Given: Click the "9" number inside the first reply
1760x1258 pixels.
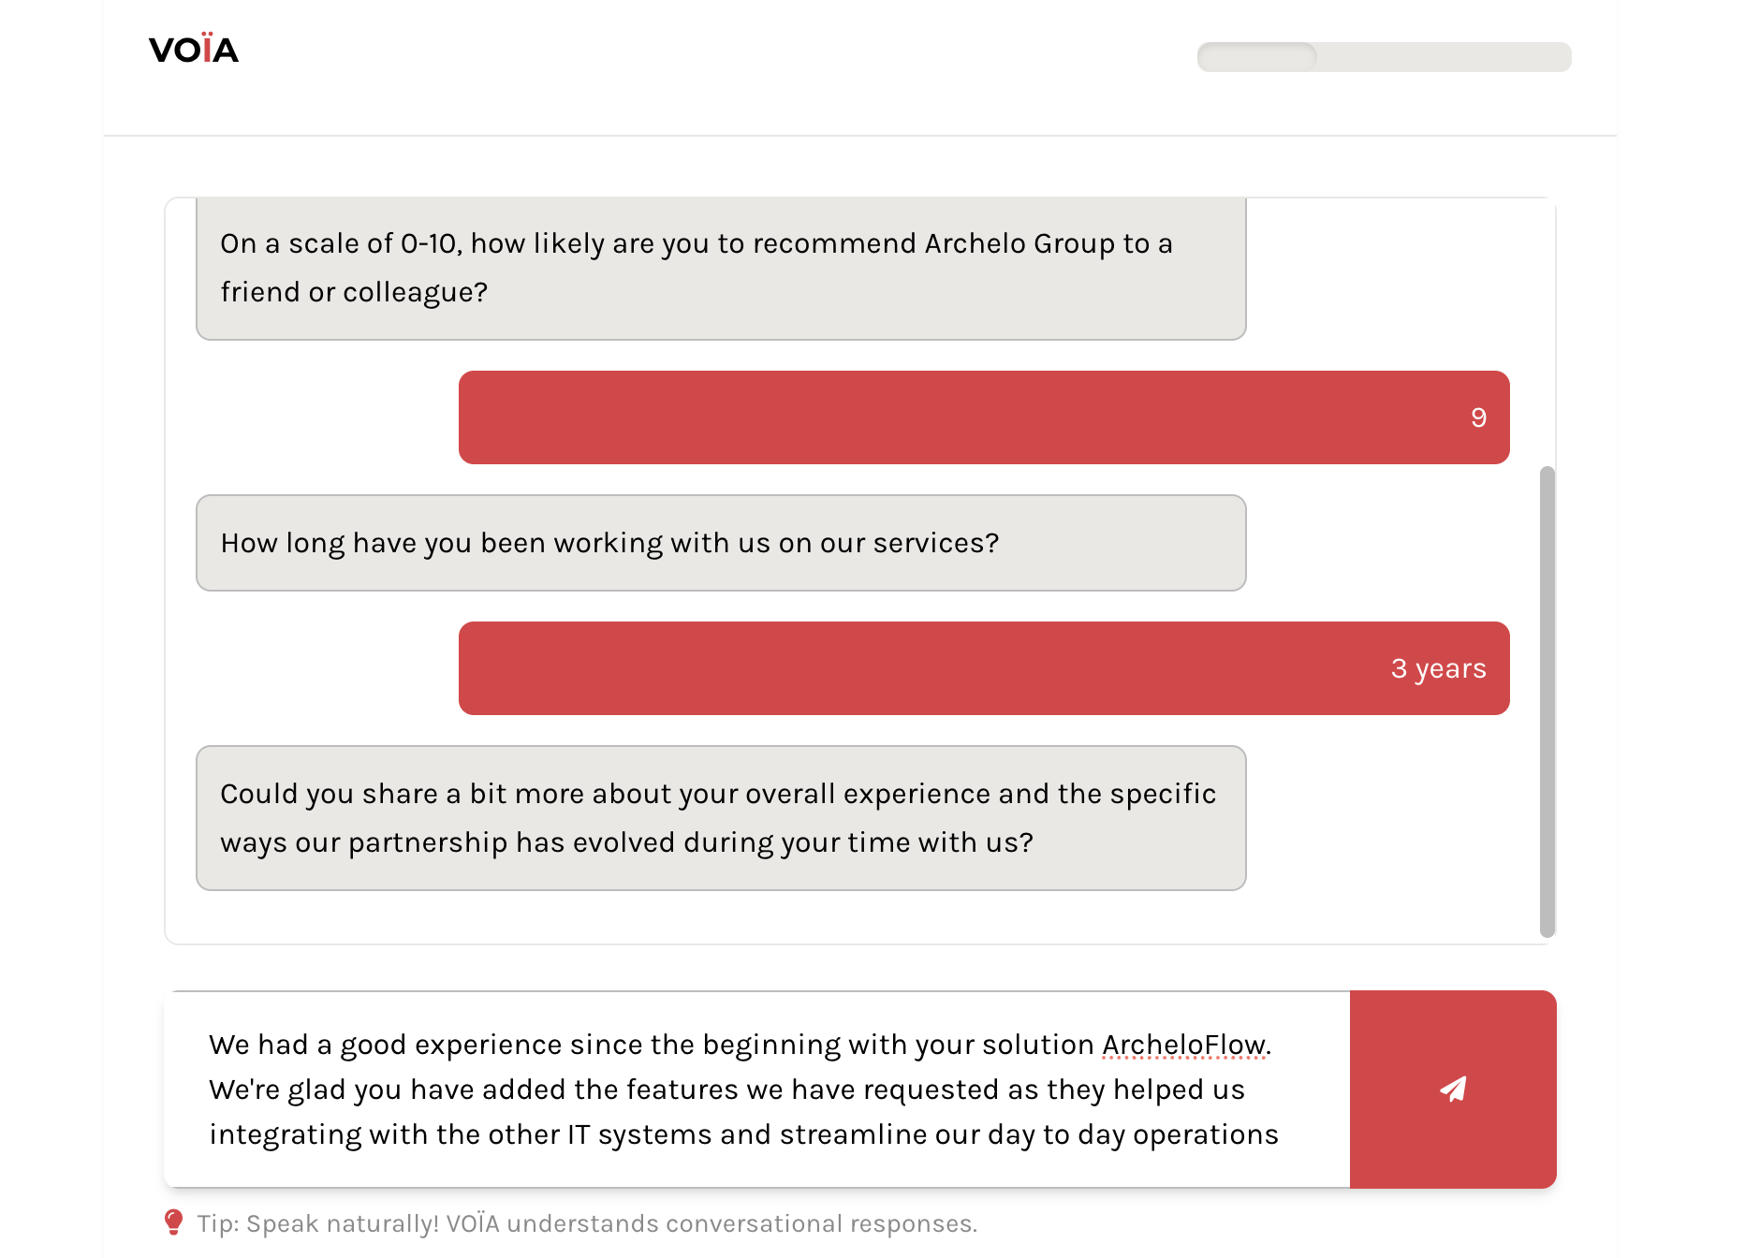Looking at the screenshot, I should point(1478,417).
